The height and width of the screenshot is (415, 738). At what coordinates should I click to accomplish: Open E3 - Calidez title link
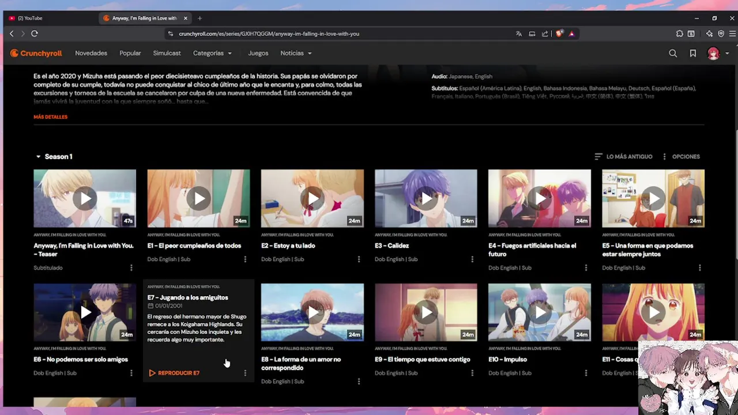tap(392, 246)
